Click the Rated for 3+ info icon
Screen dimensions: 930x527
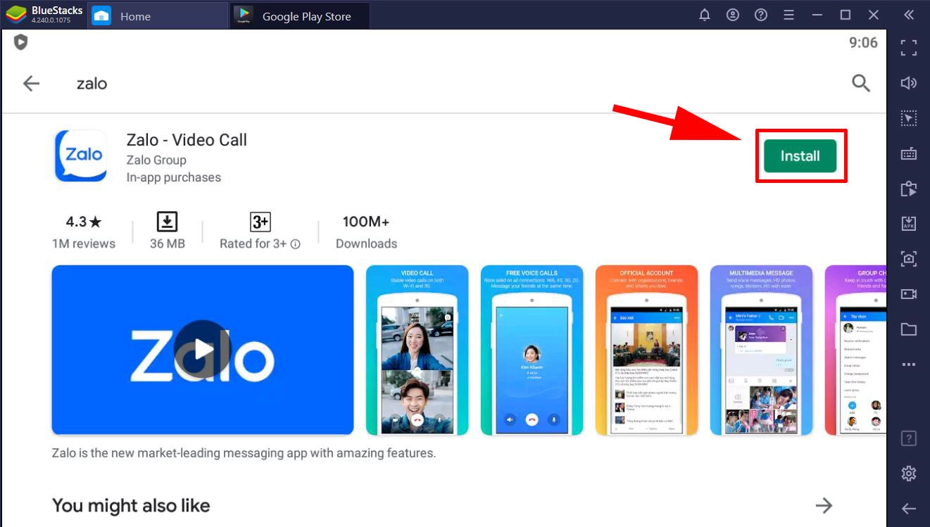(x=296, y=244)
